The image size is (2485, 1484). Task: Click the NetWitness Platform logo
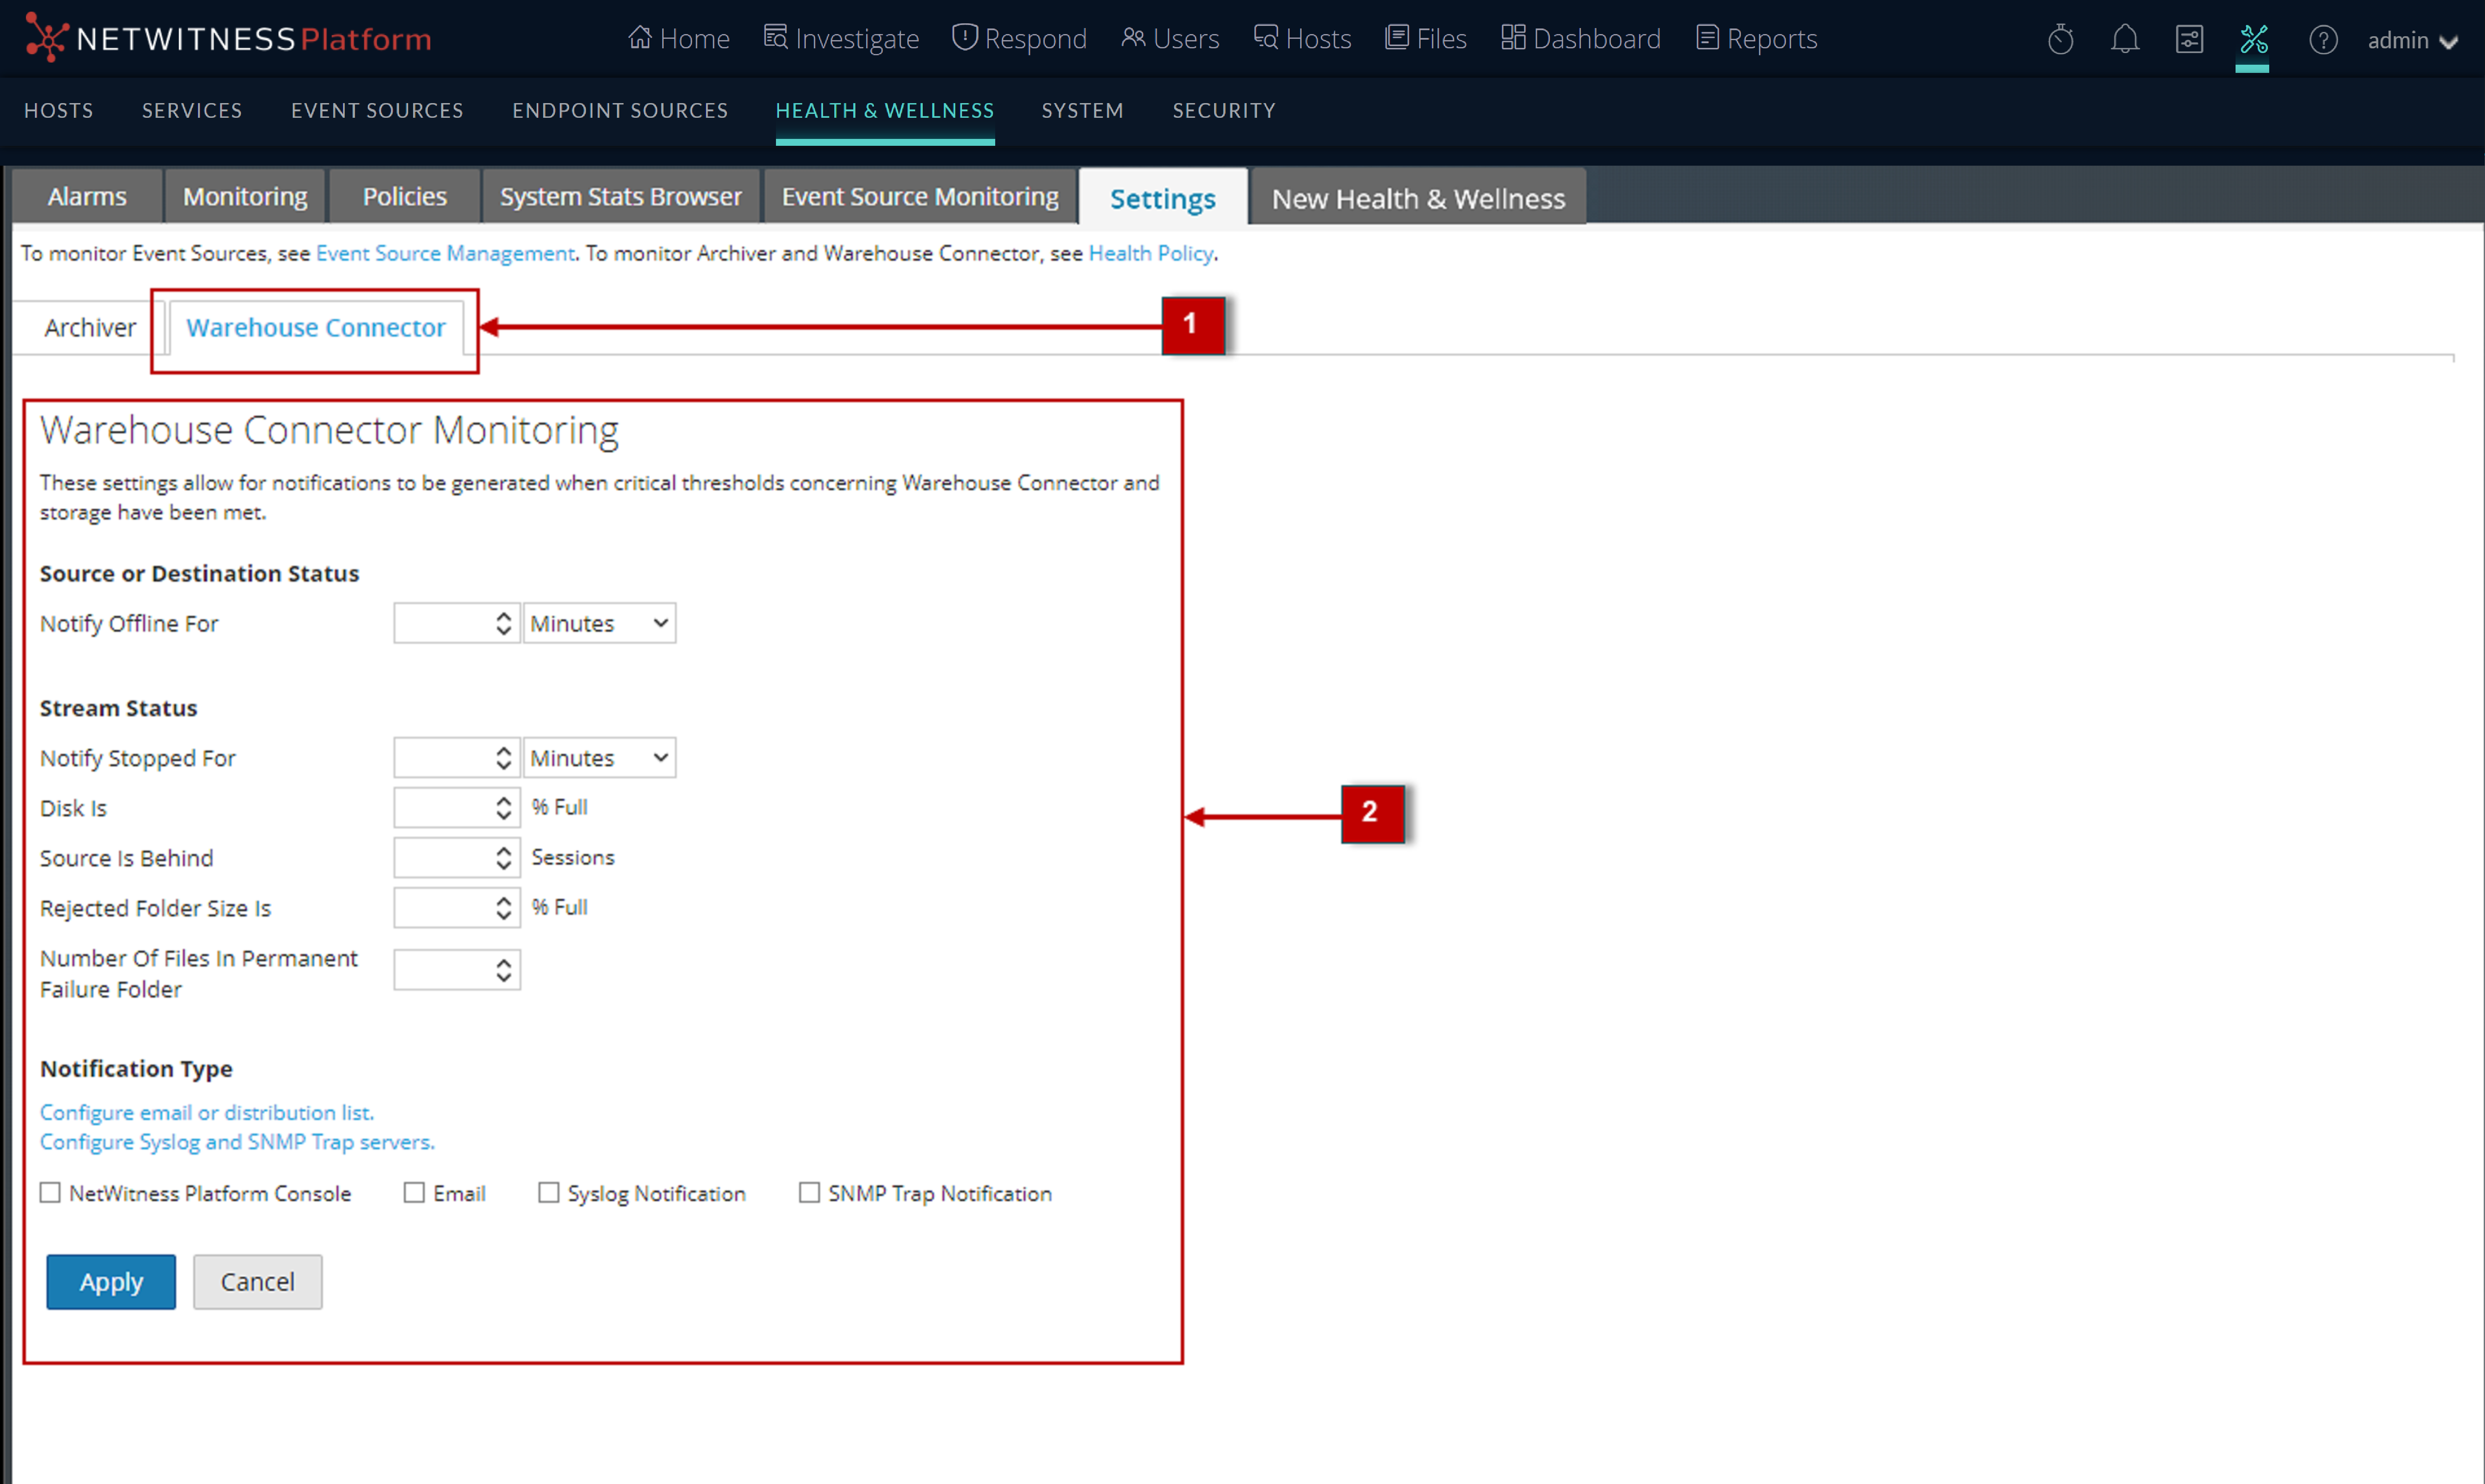click(228, 39)
